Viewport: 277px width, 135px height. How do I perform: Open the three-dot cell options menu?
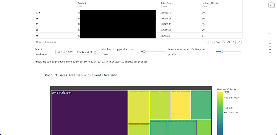[x=271, y=5]
